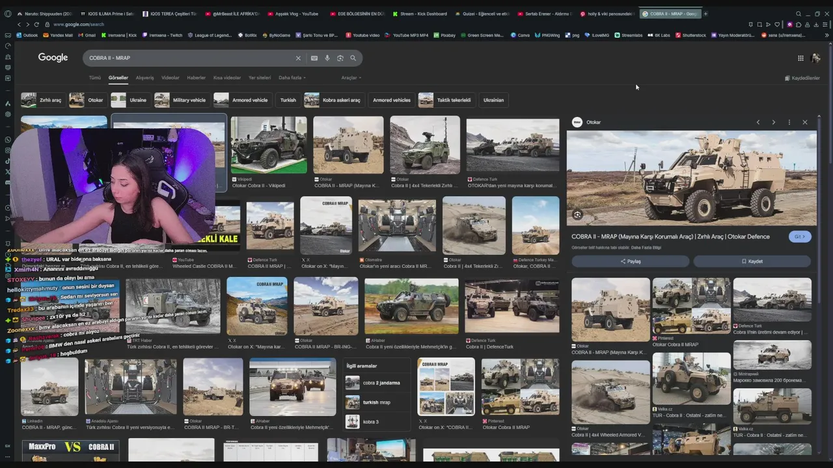Image resolution: width=833 pixels, height=468 pixels.
Task: Open three-dot options in preview panel
Action: pos(789,122)
